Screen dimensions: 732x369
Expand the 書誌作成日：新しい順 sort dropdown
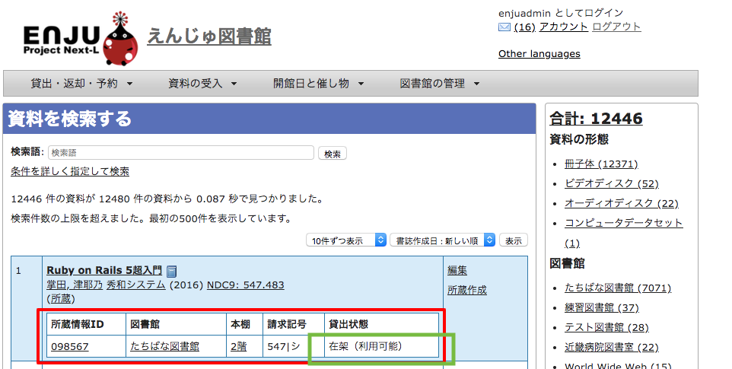click(442, 240)
